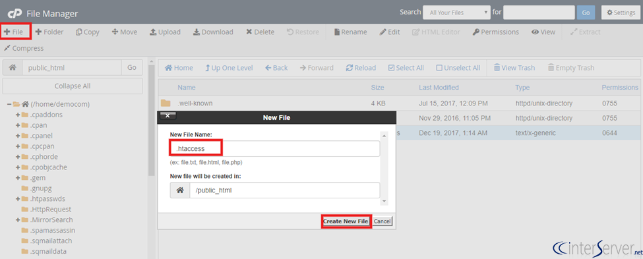643x259 pixels.
Task: Click the .well-known folder icon
Action: click(x=166, y=103)
